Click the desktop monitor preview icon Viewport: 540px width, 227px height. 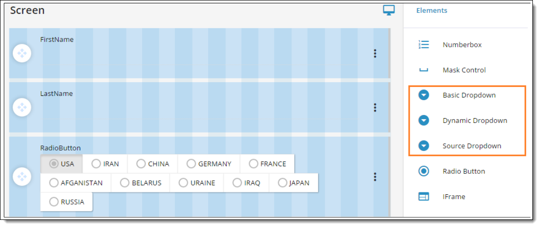click(x=389, y=10)
